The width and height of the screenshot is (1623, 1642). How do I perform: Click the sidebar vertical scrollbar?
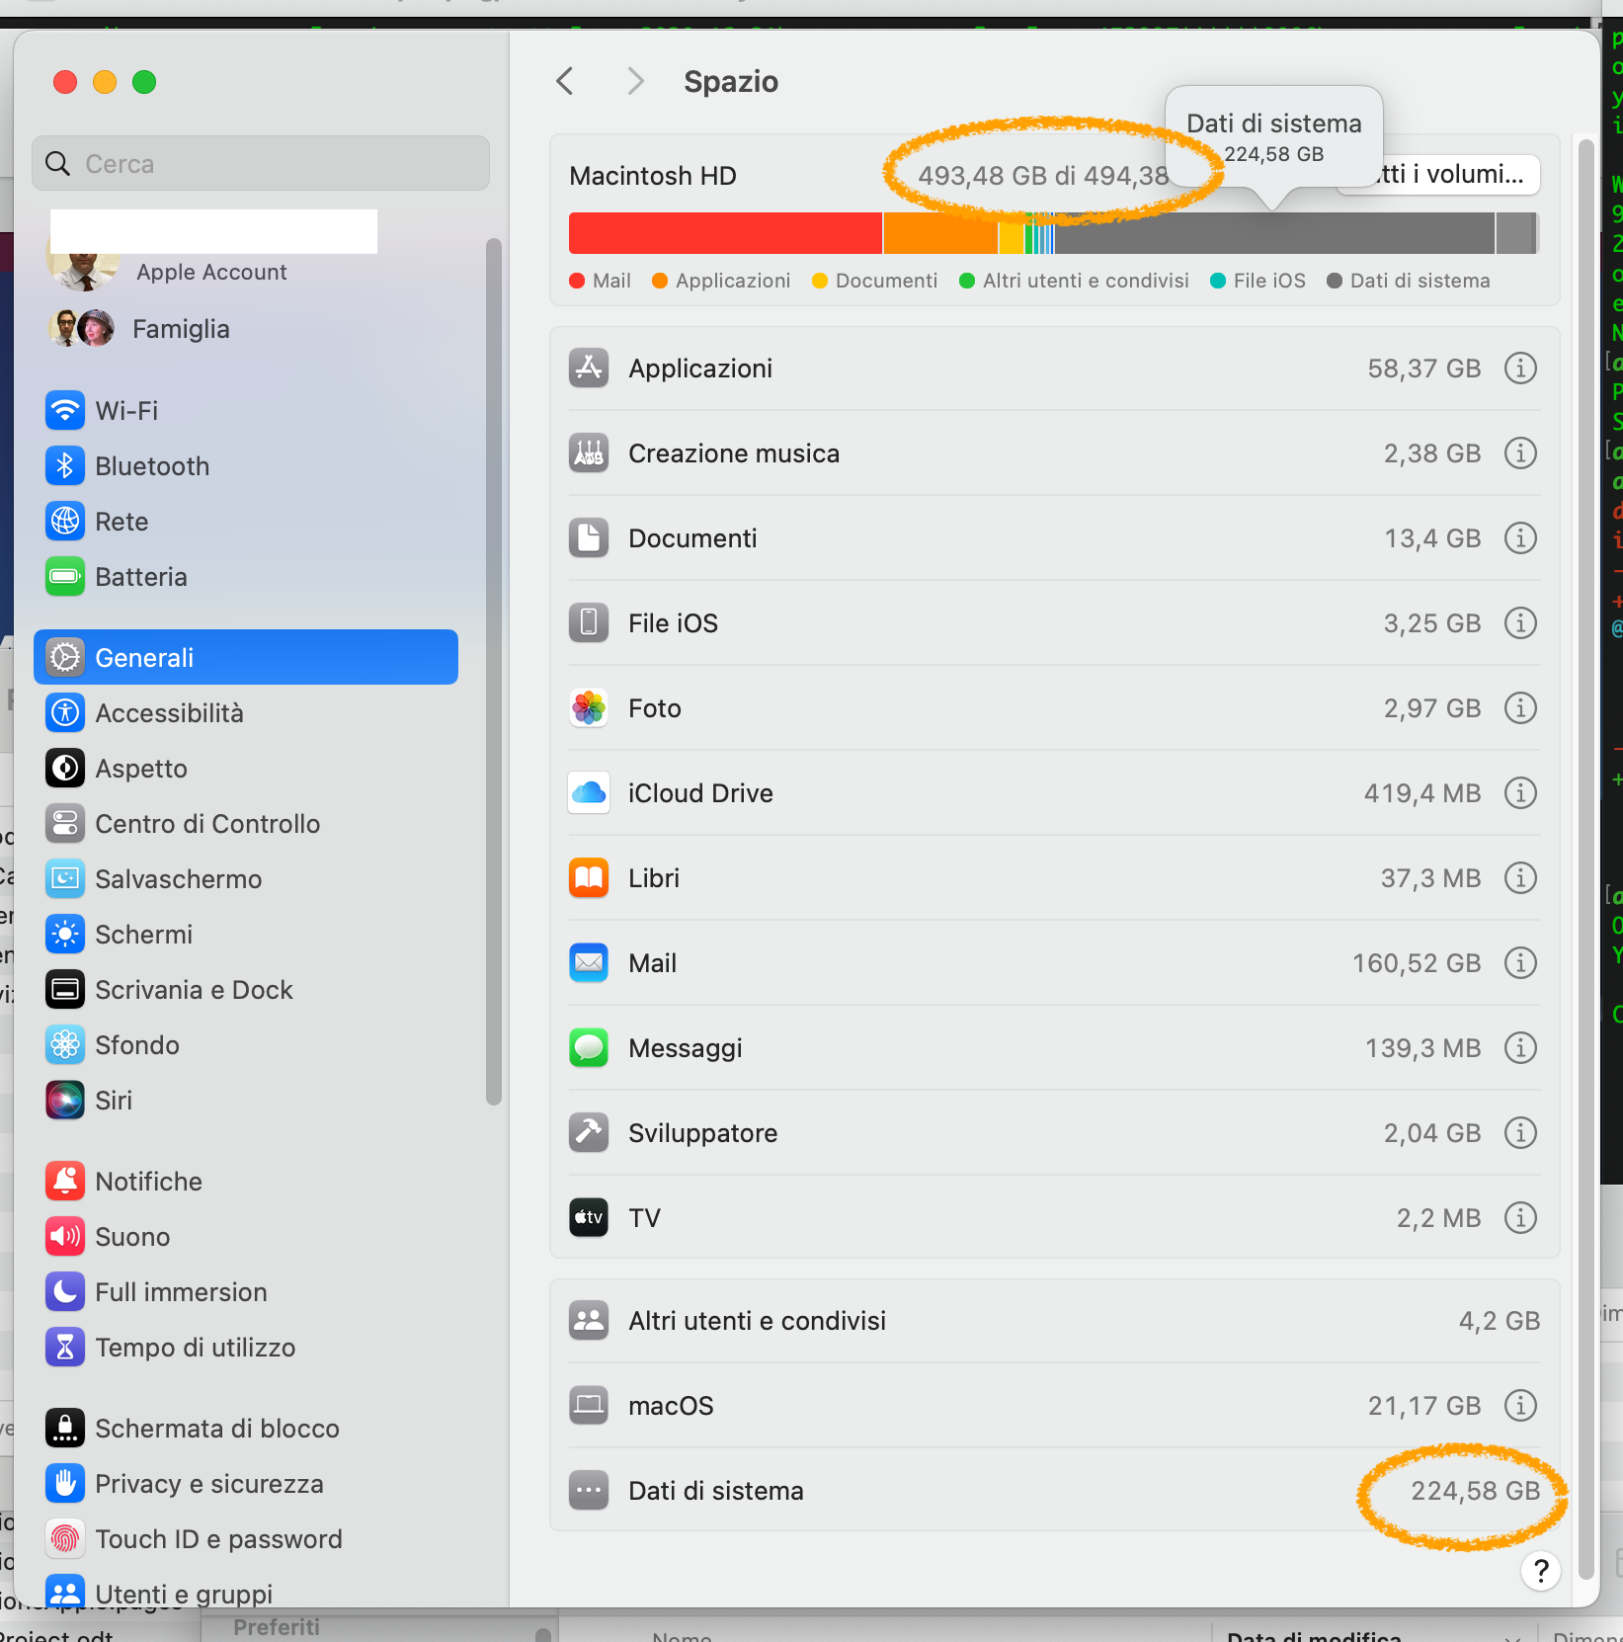[x=494, y=672]
